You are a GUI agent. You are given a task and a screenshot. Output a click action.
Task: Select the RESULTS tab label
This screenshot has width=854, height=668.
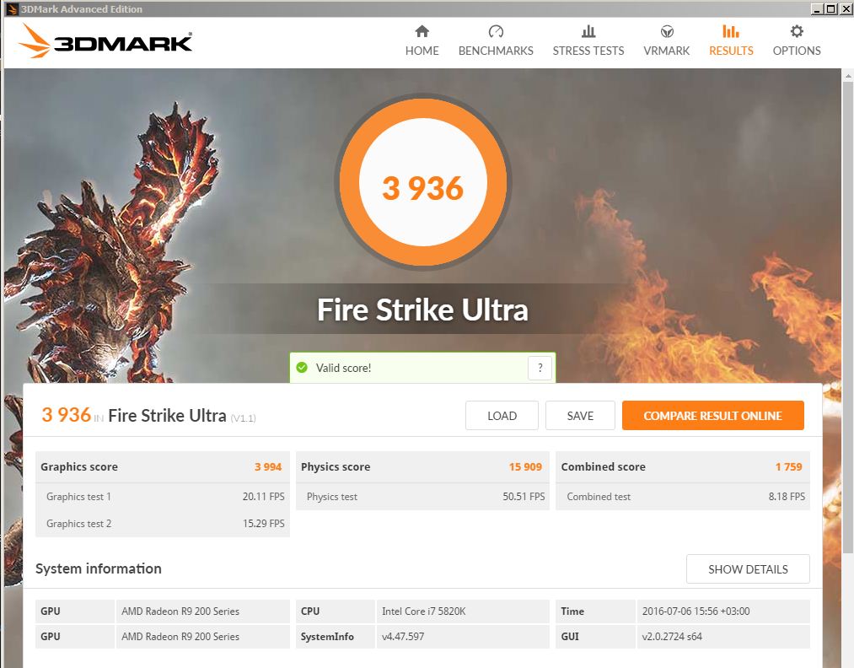point(731,51)
